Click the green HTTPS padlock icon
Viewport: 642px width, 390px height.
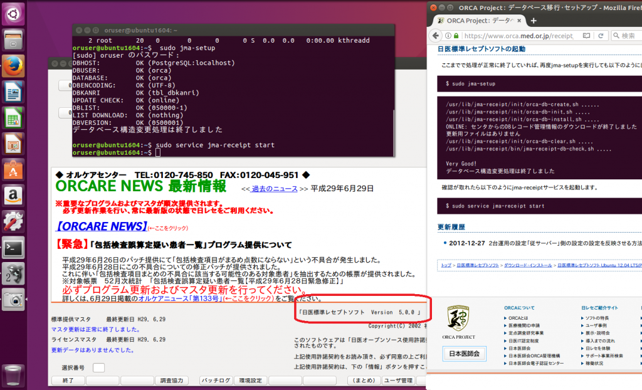456,36
